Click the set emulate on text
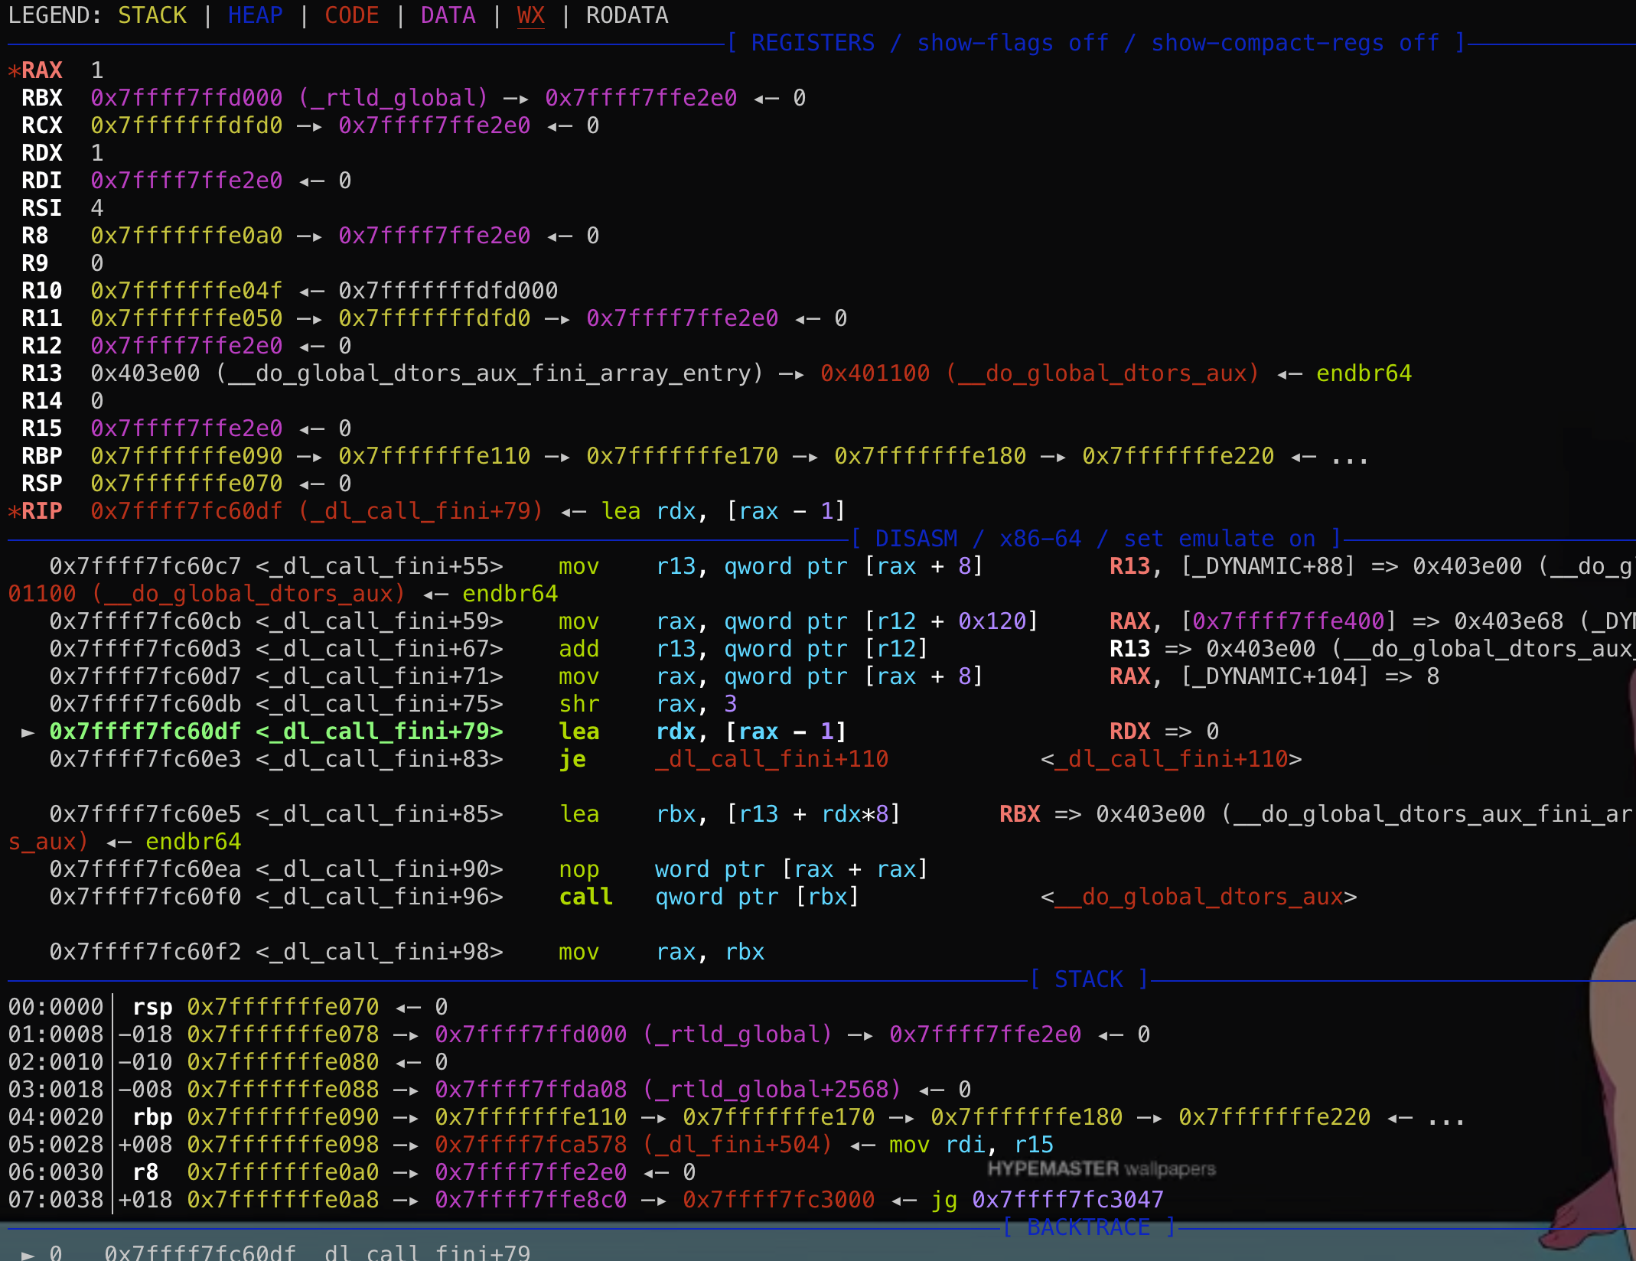Viewport: 1636px width, 1261px height. (1219, 539)
